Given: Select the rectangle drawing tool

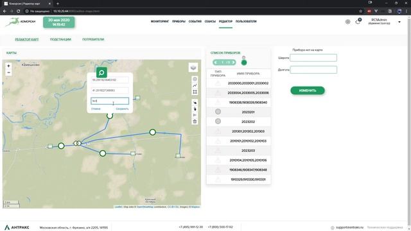Looking at the screenshot, I should (x=195, y=92).
